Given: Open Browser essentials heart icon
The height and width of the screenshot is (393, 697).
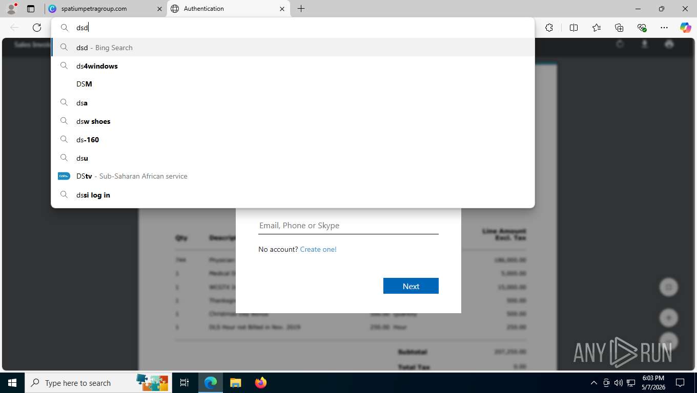Looking at the screenshot, I should [x=642, y=28].
